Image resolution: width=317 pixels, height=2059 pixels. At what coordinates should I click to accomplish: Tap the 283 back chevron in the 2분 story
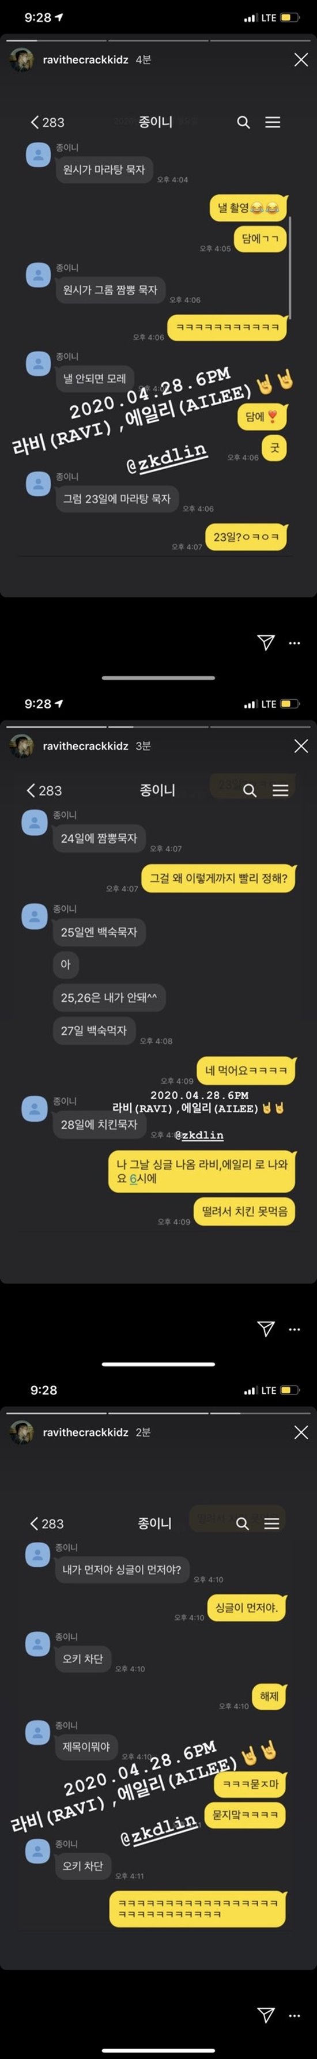pos(46,1523)
